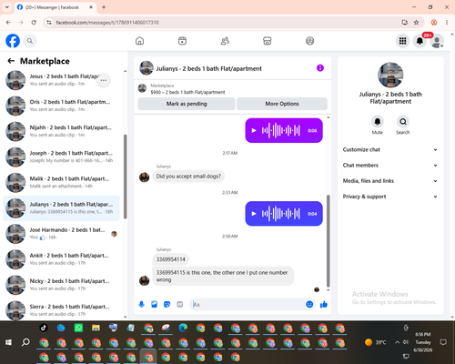Open the Malik conversation
Screen dimensions: 455x364
pos(61,182)
